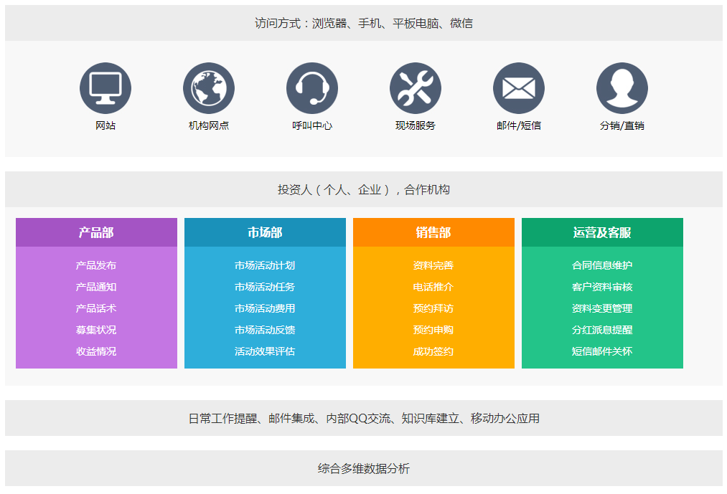
Task: Select the 访问方式 header bar
Action: click(364, 23)
